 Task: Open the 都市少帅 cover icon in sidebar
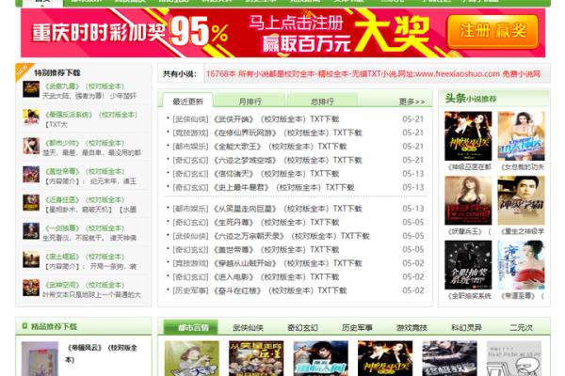pyautogui.click(x=31, y=146)
